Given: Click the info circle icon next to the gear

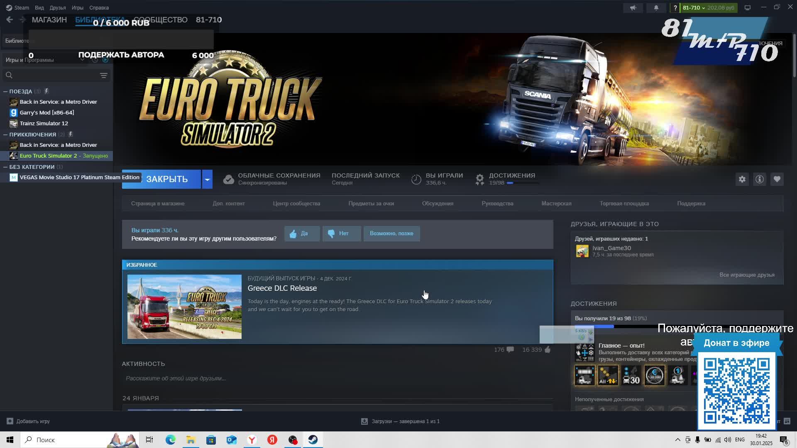Looking at the screenshot, I should [759, 179].
